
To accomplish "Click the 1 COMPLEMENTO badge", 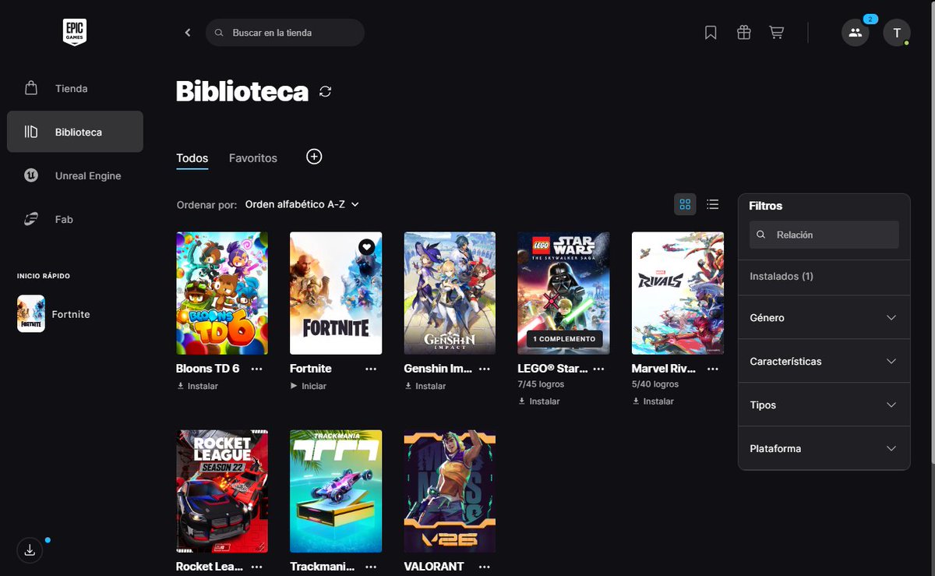I will pyautogui.click(x=565, y=339).
